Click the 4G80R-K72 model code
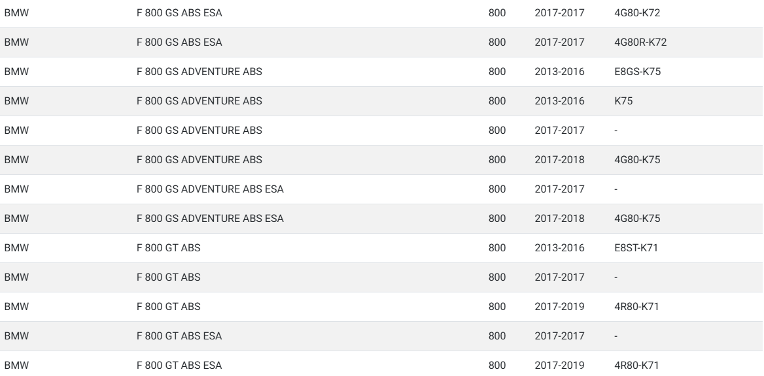764x376 pixels. (x=640, y=42)
